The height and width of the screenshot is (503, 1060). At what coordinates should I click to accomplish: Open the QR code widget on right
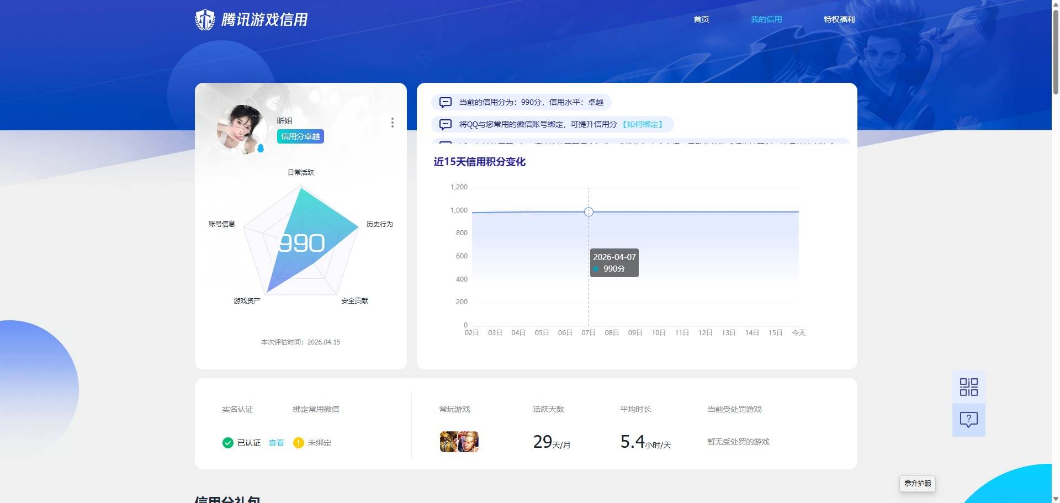[968, 387]
